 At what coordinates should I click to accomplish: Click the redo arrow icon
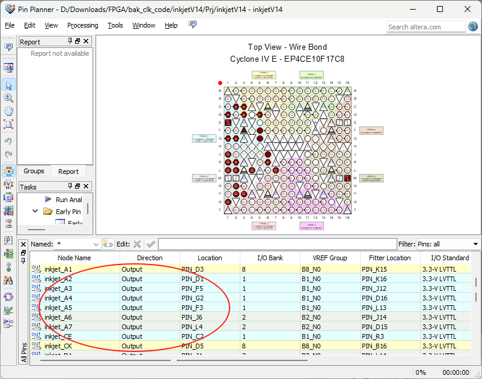pyautogui.click(x=8, y=154)
